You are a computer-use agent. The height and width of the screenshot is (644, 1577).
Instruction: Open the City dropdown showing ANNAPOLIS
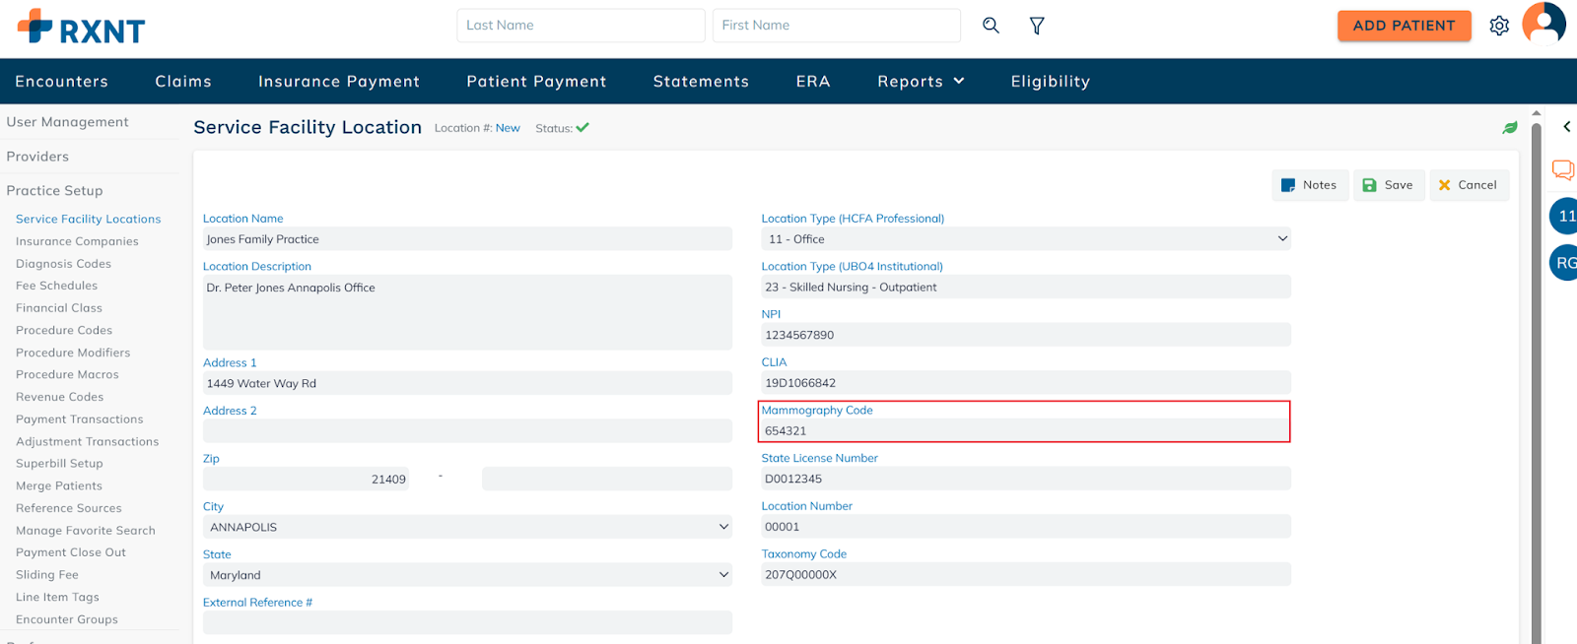(467, 528)
